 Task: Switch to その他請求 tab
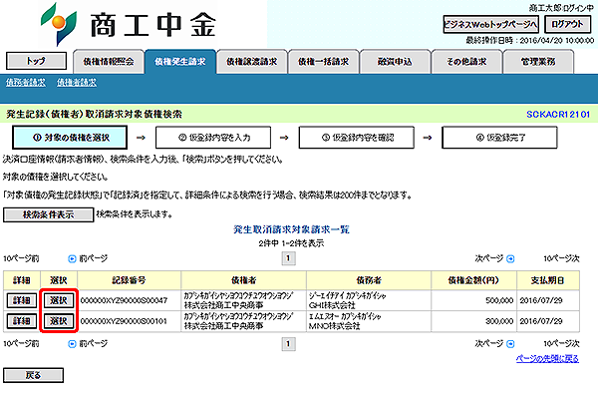pos(466,62)
